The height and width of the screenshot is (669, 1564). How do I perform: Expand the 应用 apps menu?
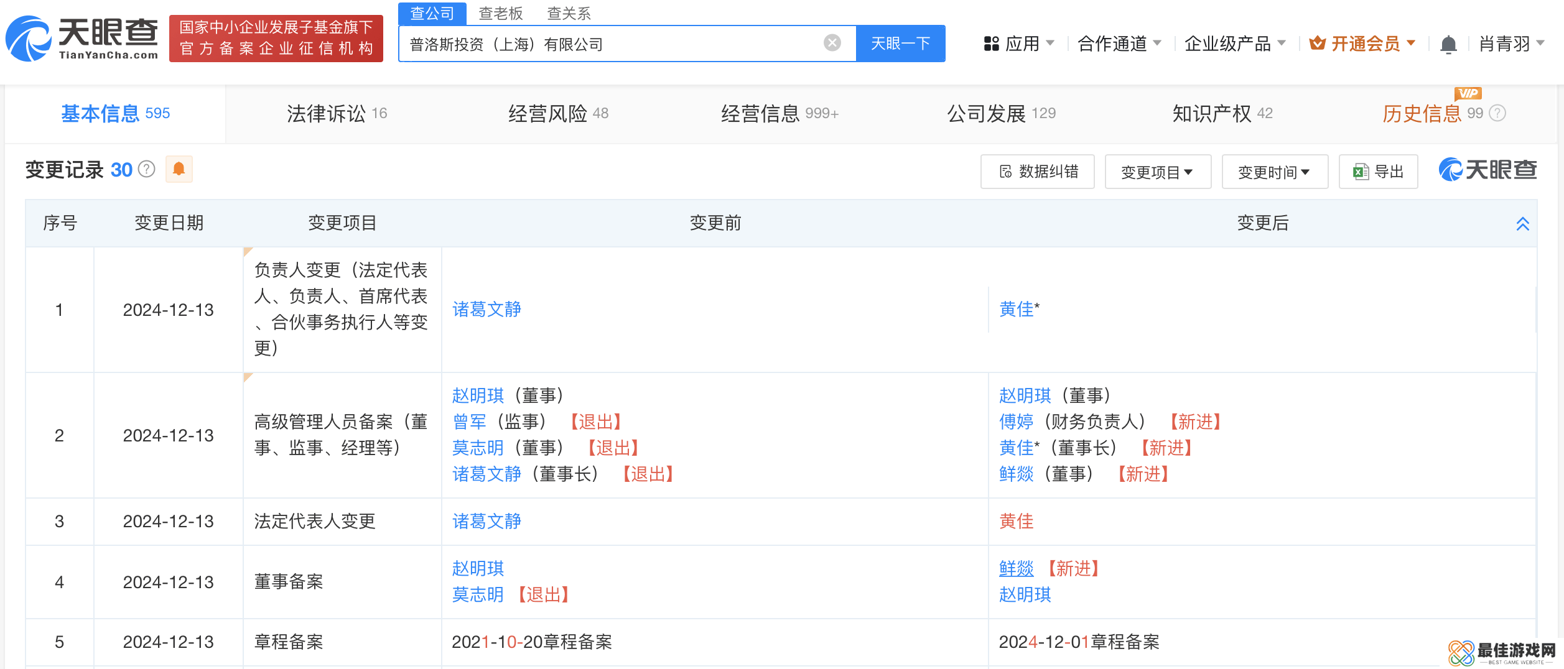(1019, 44)
